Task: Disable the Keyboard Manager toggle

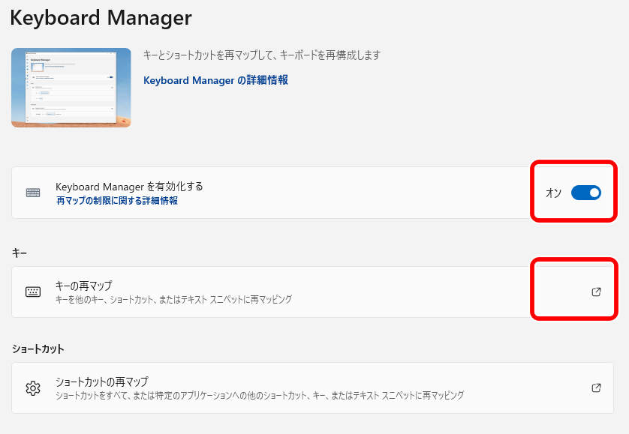Action: (586, 193)
